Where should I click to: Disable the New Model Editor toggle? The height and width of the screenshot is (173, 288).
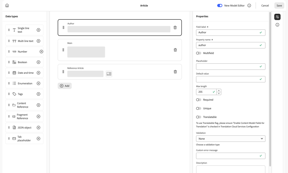pyautogui.click(x=220, y=6)
